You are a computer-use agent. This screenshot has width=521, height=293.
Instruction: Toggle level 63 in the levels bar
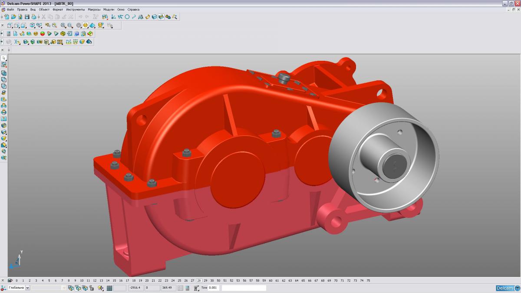coord(297,280)
